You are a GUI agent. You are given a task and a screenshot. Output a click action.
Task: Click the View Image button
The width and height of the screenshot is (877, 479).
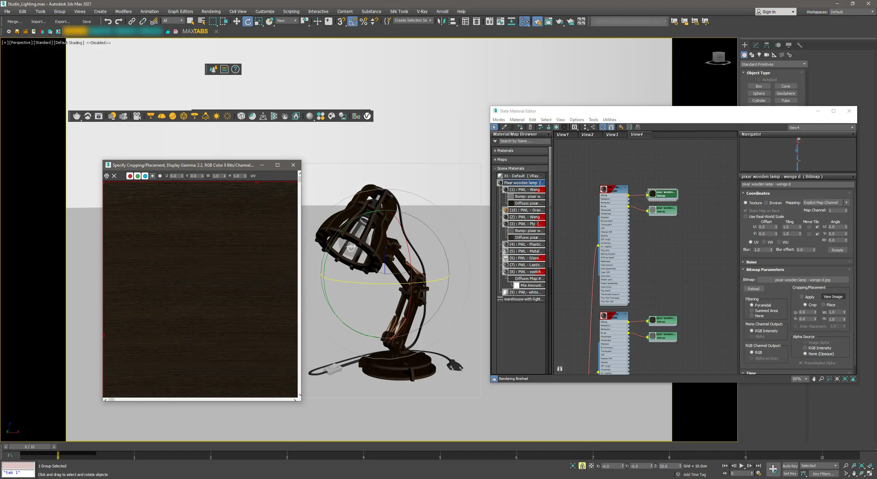pos(833,297)
